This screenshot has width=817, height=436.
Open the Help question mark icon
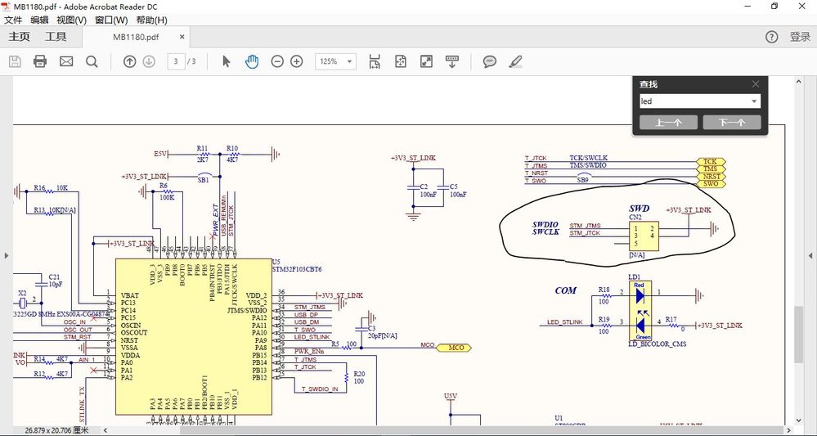pyautogui.click(x=772, y=37)
